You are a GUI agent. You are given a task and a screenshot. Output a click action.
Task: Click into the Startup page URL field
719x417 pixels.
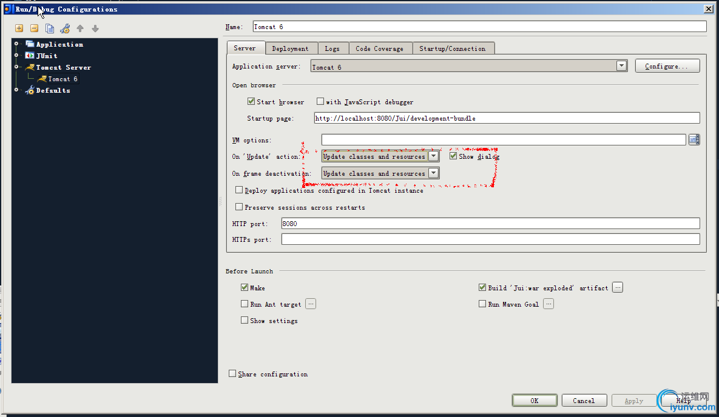[507, 118]
